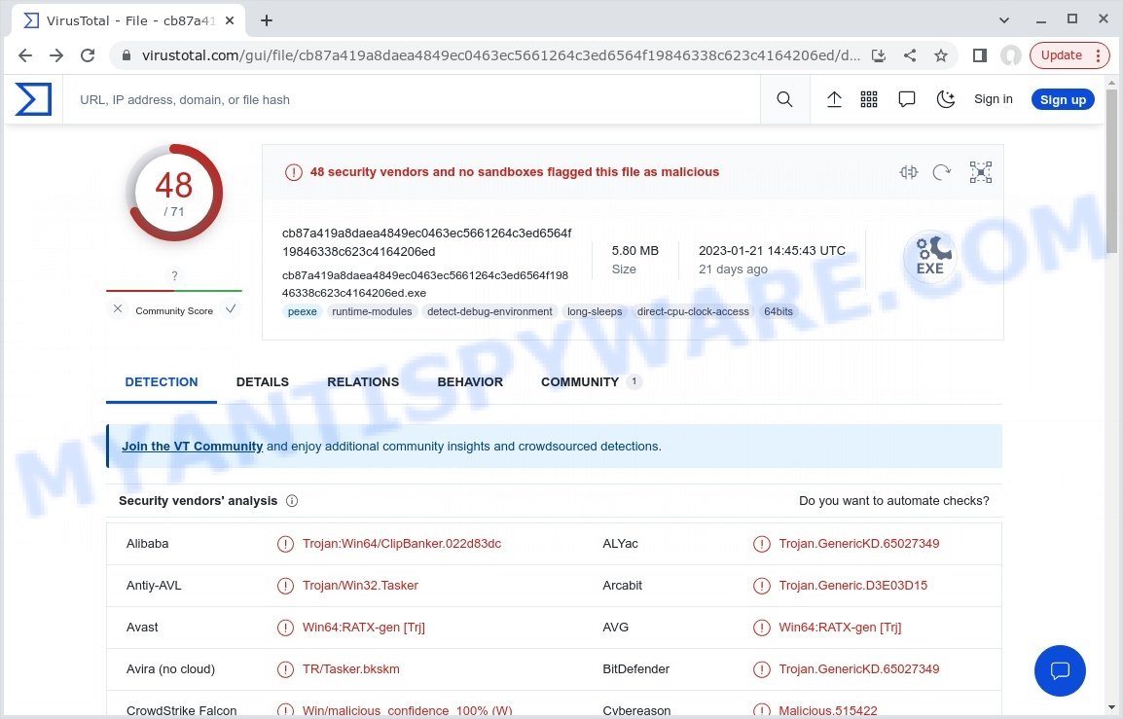Click the 48/71 detection score gauge
Screen dimensions: 1123x719
point(174,193)
